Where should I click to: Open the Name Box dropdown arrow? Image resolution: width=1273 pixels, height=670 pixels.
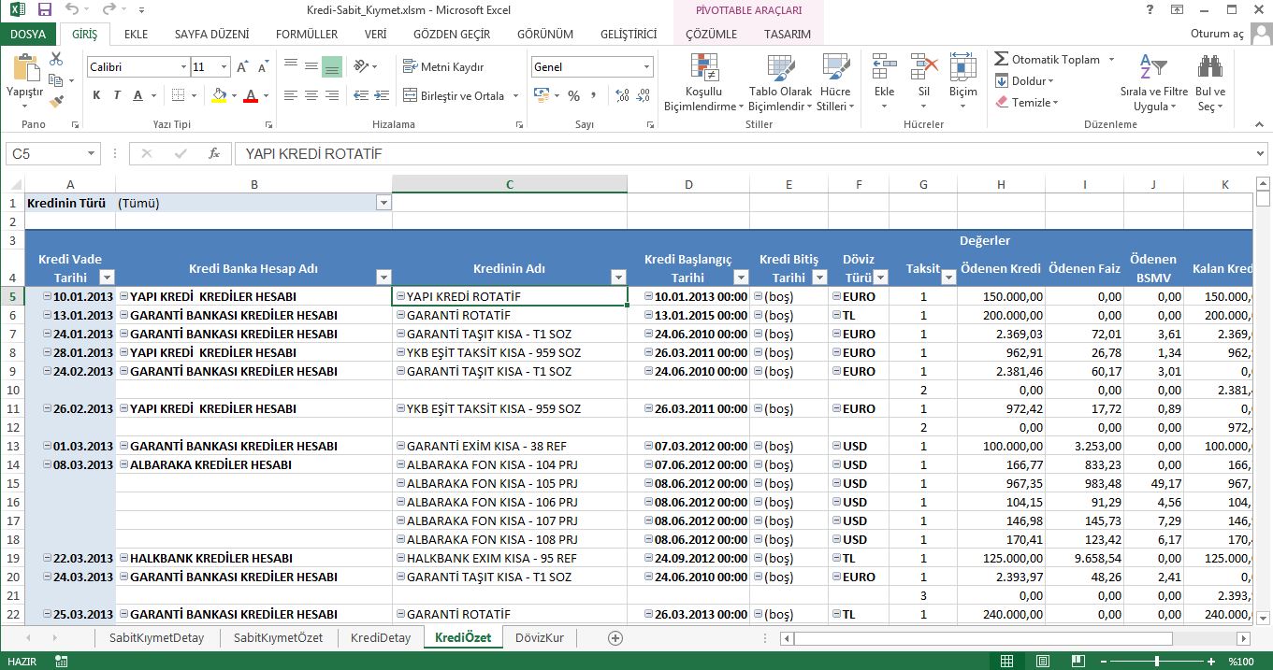pos(92,153)
